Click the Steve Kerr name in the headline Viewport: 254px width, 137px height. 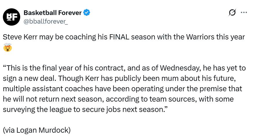(x=20, y=37)
